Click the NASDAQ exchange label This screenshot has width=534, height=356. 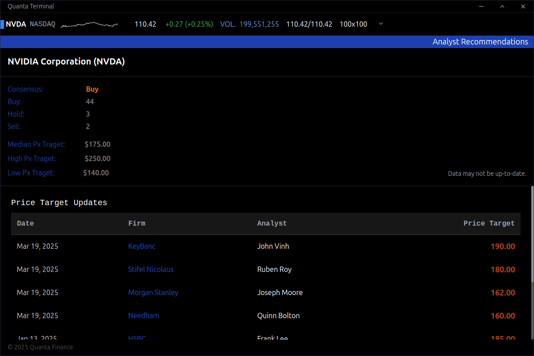pos(43,24)
